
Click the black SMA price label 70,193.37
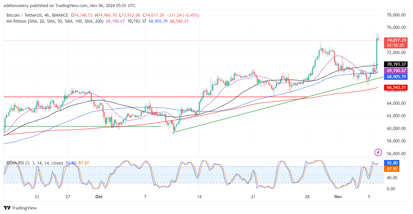click(396, 64)
